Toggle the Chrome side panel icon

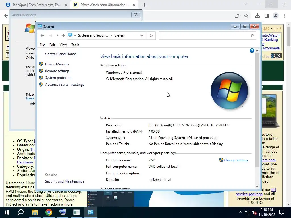[267, 16]
